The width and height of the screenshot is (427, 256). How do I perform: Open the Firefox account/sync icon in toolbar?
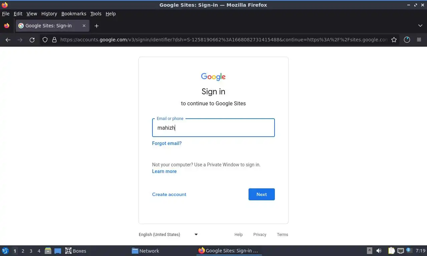click(x=407, y=40)
